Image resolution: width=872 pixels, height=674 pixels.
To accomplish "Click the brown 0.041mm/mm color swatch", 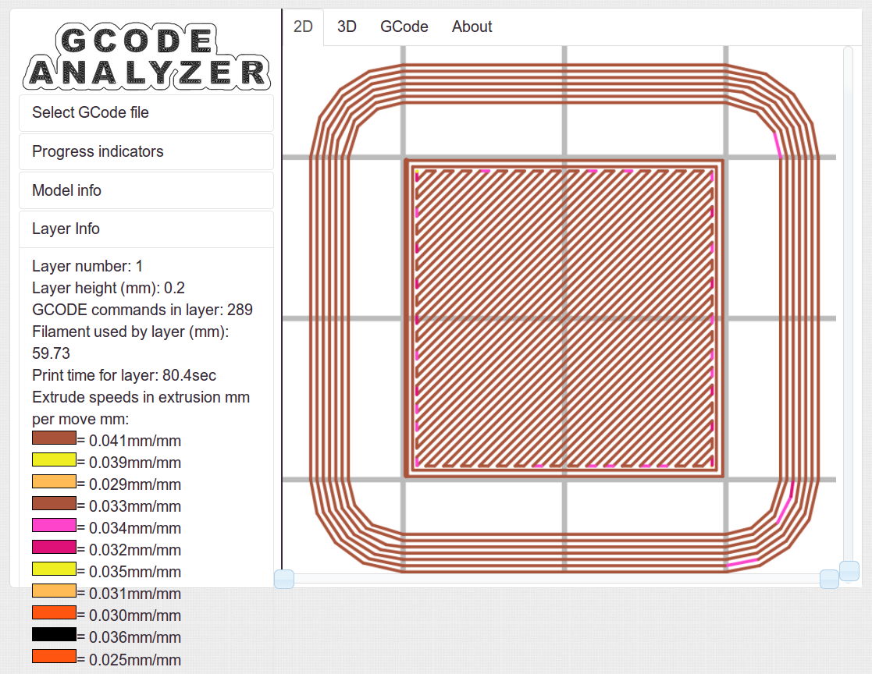I will pos(54,438).
